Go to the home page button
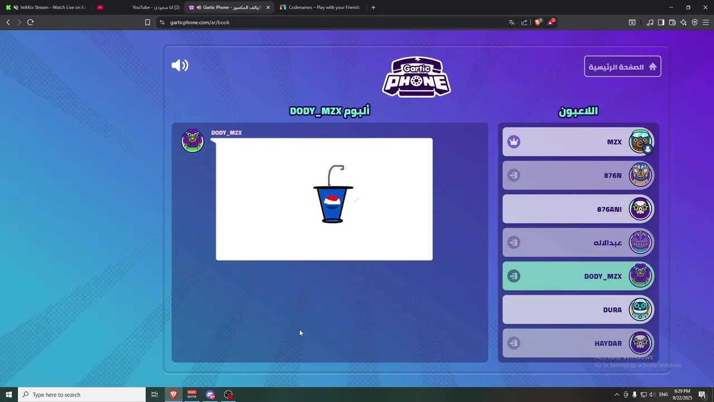The image size is (714, 402). [623, 66]
